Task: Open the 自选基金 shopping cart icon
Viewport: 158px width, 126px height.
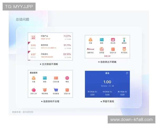Action: (x=56, y=90)
